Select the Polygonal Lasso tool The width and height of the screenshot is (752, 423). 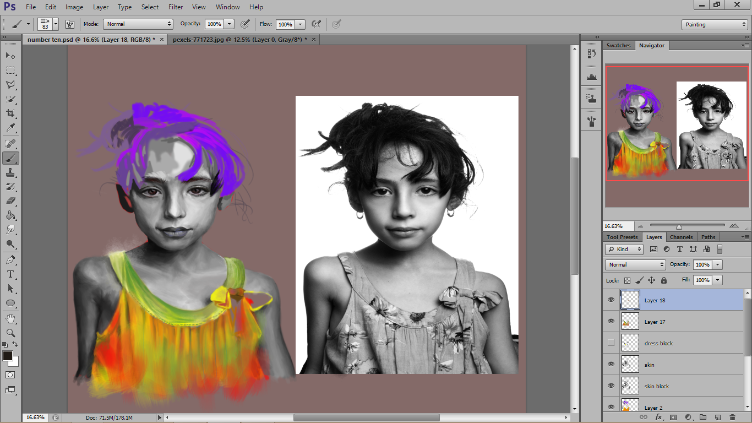(x=10, y=85)
